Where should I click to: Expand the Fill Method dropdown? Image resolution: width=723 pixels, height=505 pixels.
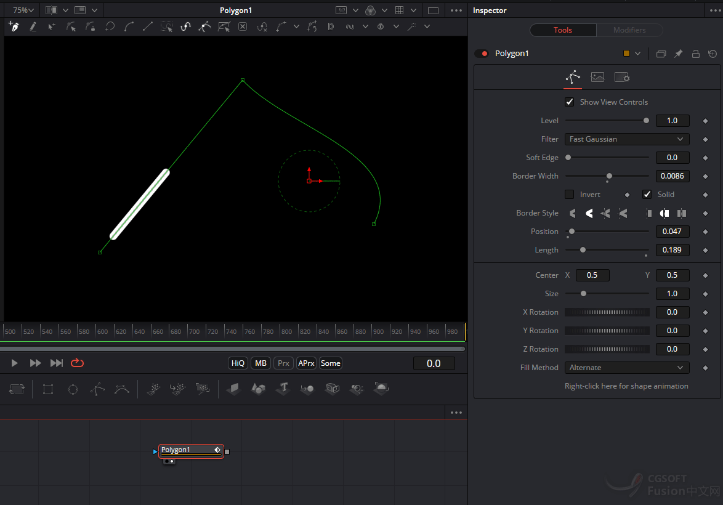pyautogui.click(x=626, y=368)
